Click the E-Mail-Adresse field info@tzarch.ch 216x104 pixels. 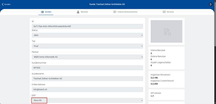(x=87, y=90)
